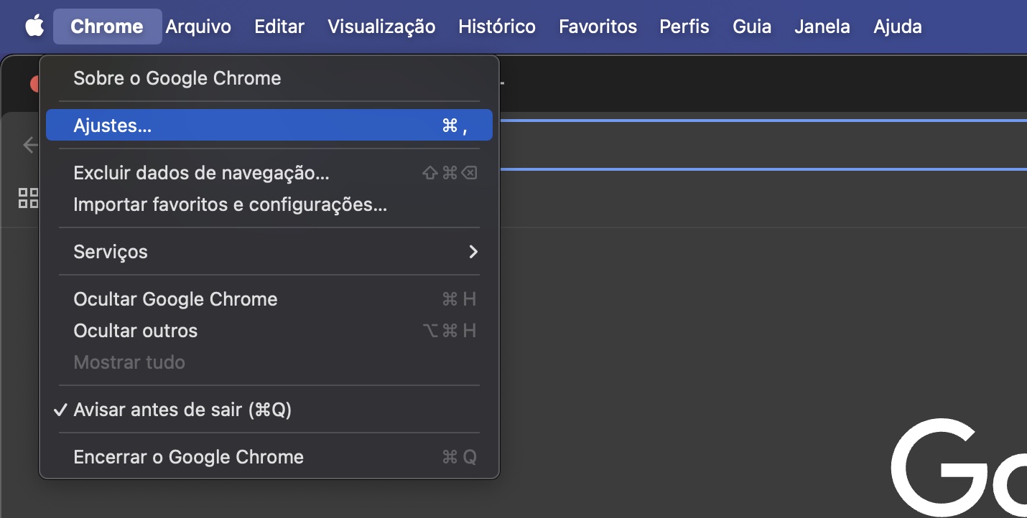1027x518 pixels.
Task: Hide Chrome via 'Ocultar Google Chrome'
Action: [x=175, y=299]
